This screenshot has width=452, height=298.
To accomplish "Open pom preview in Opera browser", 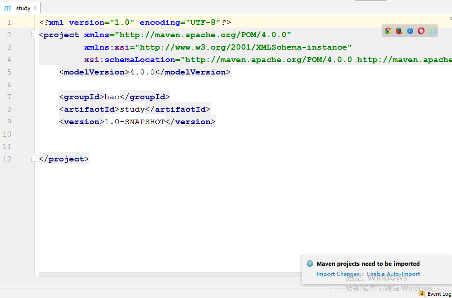I will tap(421, 31).
